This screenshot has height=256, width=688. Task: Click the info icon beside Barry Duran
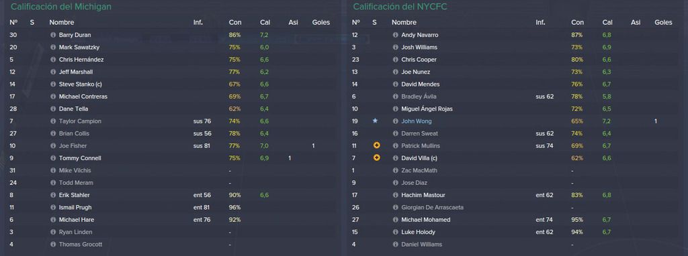pyautogui.click(x=53, y=35)
